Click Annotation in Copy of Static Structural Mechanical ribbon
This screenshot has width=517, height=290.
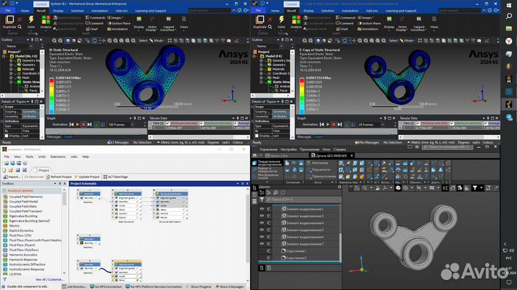point(368,29)
